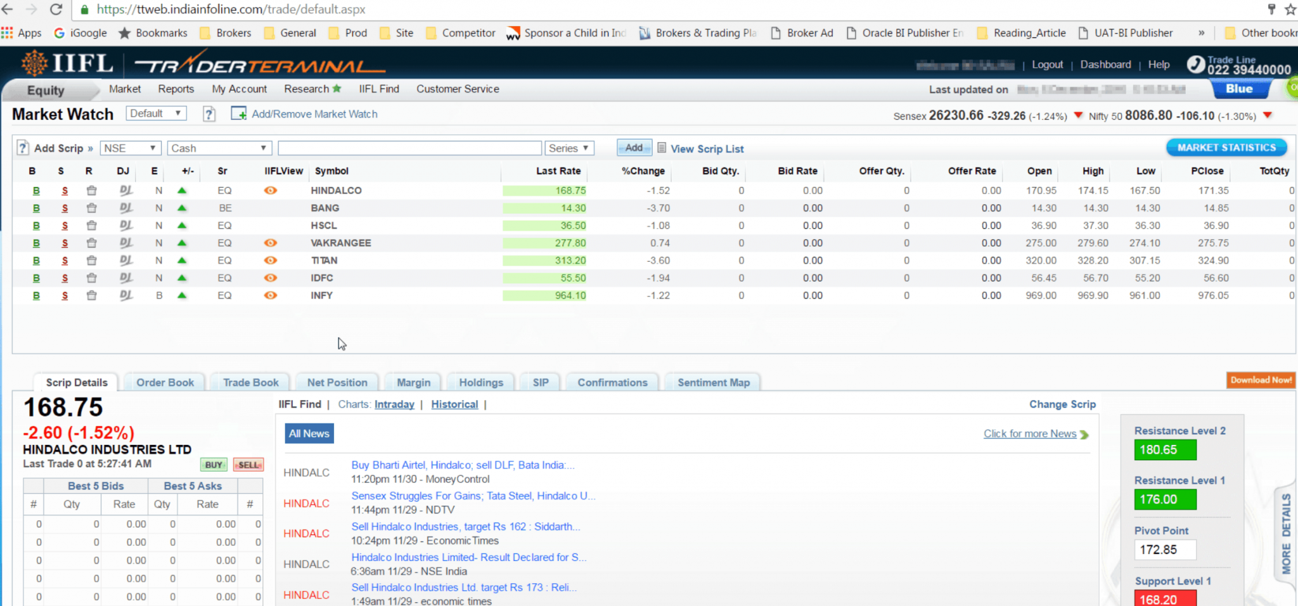
Task: Open the Reports menu
Action: coord(176,89)
